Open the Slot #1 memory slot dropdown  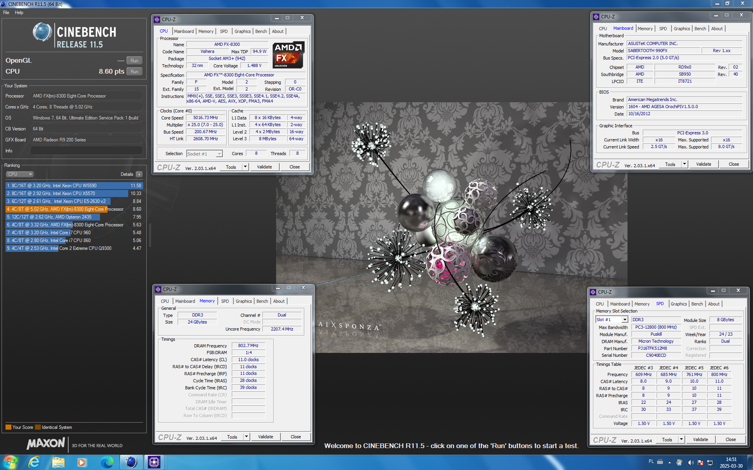[x=612, y=320]
